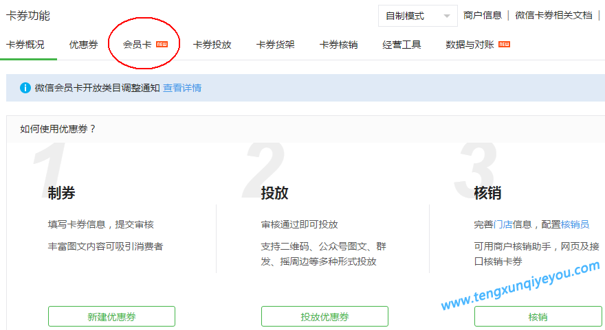Click the 如何使用优惠券？ heading
605x330 pixels.
pyautogui.click(x=58, y=129)
